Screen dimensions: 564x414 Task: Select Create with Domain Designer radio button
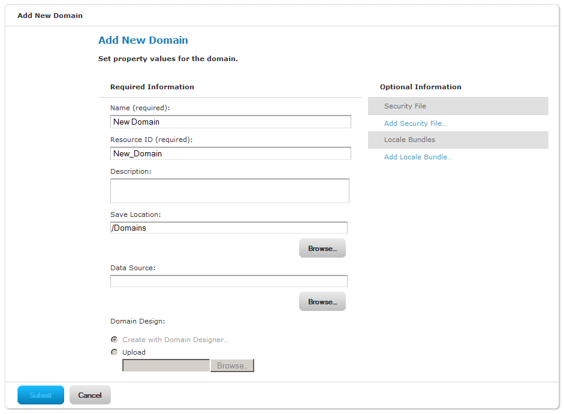114,340
